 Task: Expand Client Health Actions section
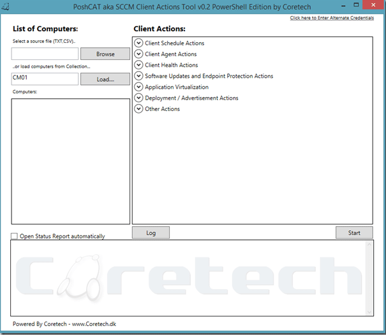(x=138, y=65)
